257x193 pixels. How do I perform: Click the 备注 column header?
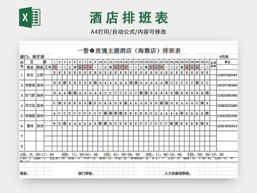[x=227, y=62]
